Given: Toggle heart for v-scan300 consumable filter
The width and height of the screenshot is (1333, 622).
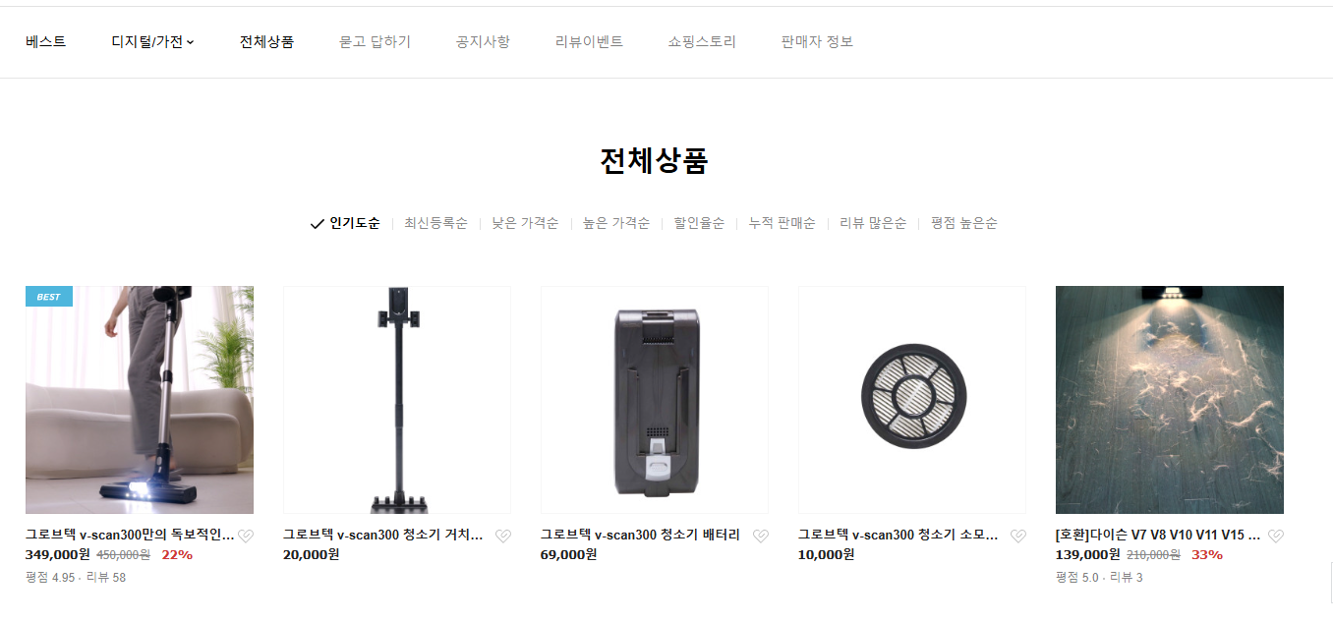Looking at the screenshot, I should pyautogui.click(x=1018, y=537).
